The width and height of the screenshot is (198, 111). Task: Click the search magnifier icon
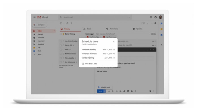pos(61,17)
